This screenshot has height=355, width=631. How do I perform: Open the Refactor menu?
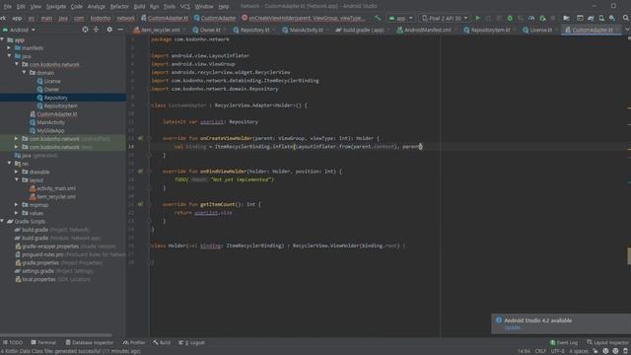tap(119, 7)
